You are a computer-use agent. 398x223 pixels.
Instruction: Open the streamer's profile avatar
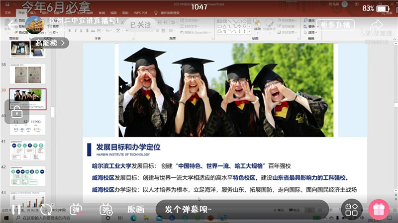35,24
